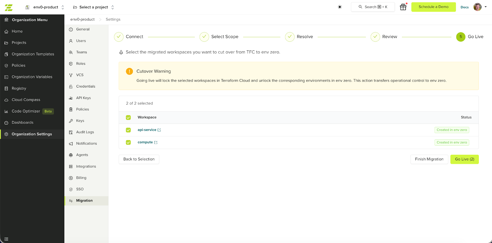Open General settings
The image size is (492, 243).
pyautogui.click(x=86, y=29)
